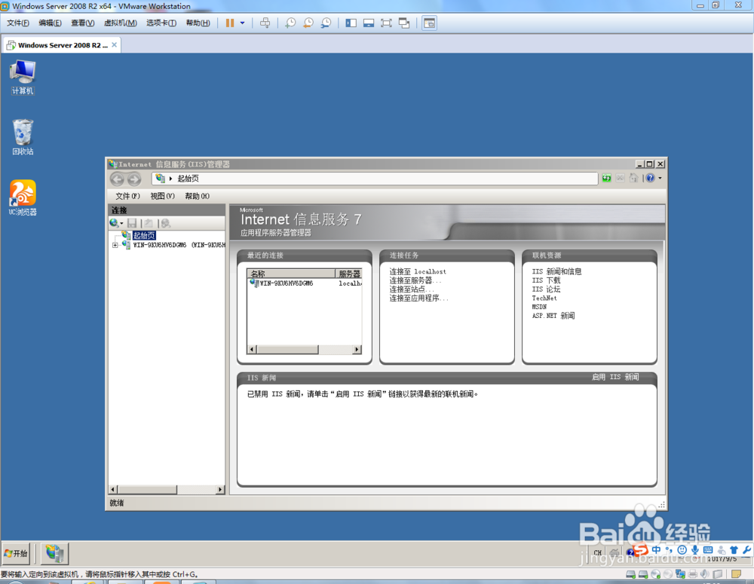Select WIN-9KU6HV6DGM6 in recent connections list
The height and width of the screenshot is (584, 754).
(x=287, y=283)
